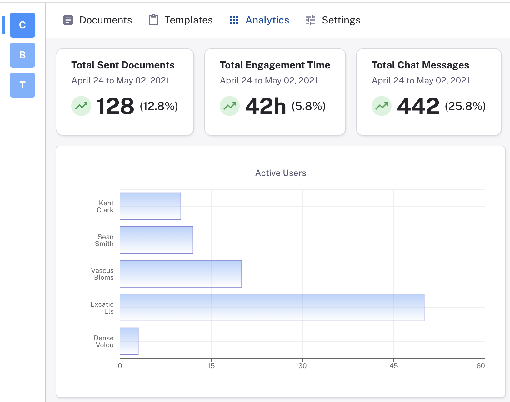The width and height of the screenshot is (510, 402).
Task: Click trend-up icon in Total Engagement Time
Action: [x=230, y=106]
